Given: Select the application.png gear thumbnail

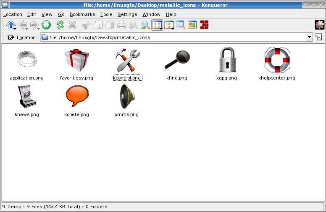Looking at the screenshot, I should (x=27, y=59).
